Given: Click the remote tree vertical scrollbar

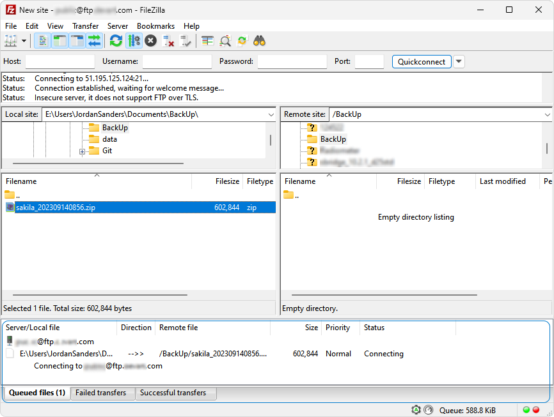Looking at the screenshot, I should click(x=547, y=148).
